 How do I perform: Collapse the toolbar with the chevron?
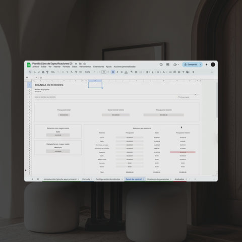click(x=212, y=72)
